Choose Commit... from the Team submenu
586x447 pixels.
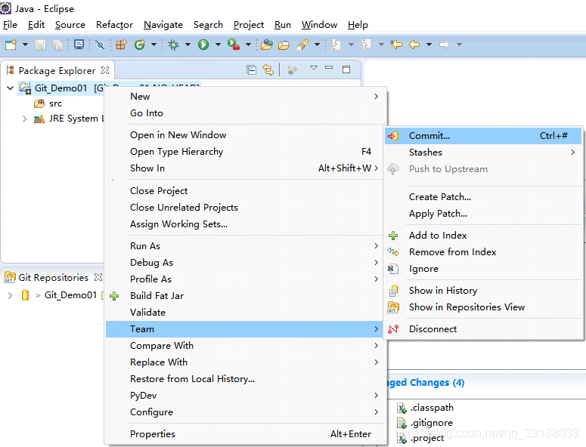pos(483,136)
